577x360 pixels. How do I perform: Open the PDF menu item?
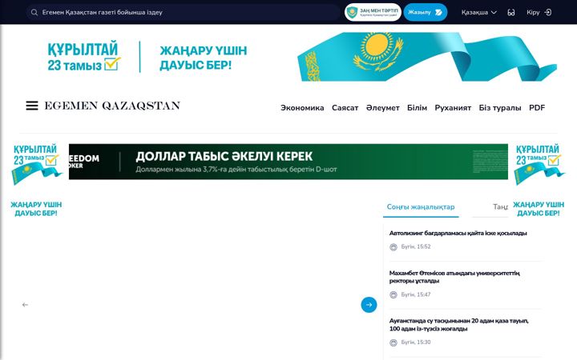(537, 108)
